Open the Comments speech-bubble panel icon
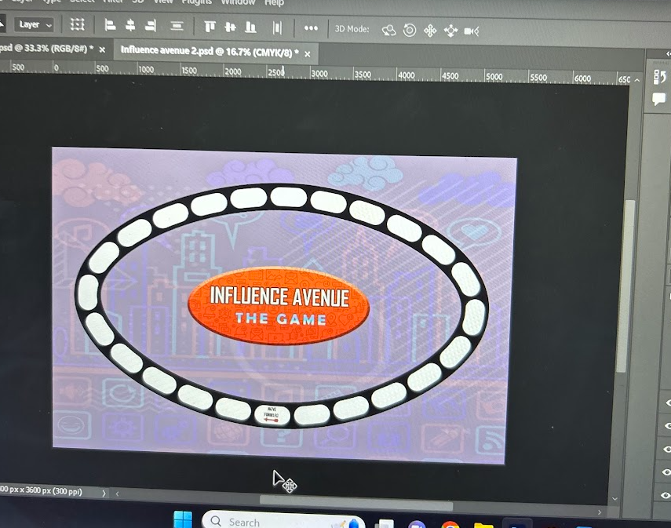The width and height of the screenshot is (671, 528). tap(658, 100)
